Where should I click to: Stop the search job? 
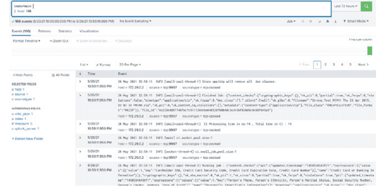coord(310,21)
